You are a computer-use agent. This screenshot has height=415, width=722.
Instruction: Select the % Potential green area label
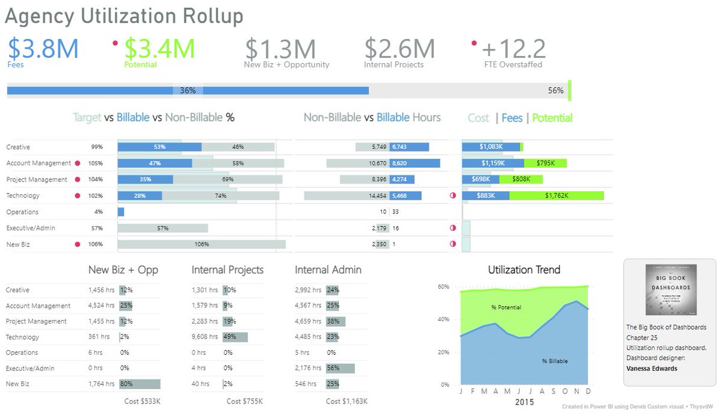click(x=506, y=307)
